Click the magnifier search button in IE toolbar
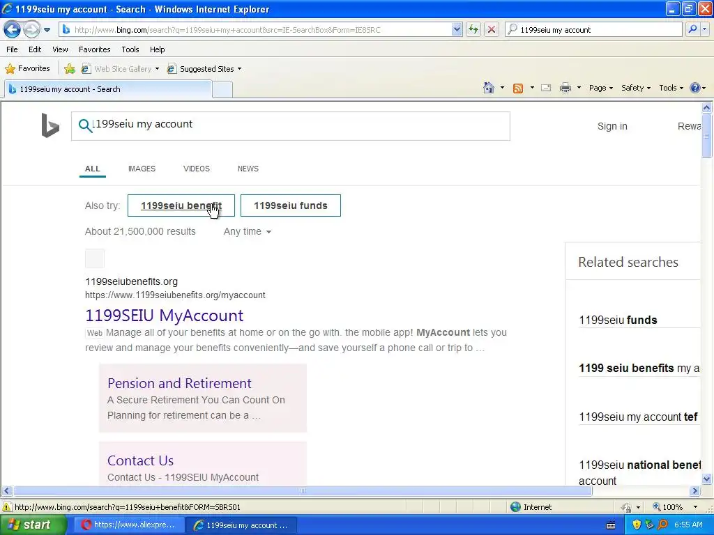 tap(692, 29)
